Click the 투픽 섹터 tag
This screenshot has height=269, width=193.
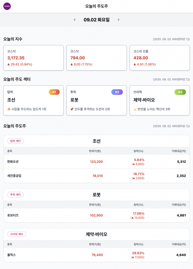click(x=16, y=195)
